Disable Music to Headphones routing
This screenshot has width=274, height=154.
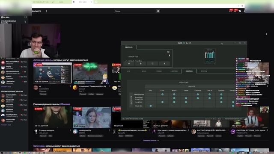tap(174, 94)
